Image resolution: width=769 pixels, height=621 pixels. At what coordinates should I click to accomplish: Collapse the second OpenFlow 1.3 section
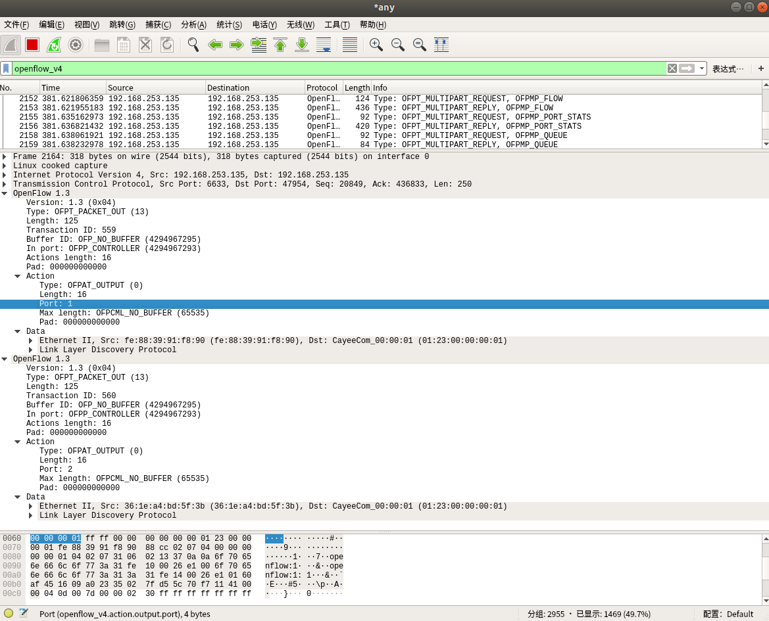pos(5,359)
